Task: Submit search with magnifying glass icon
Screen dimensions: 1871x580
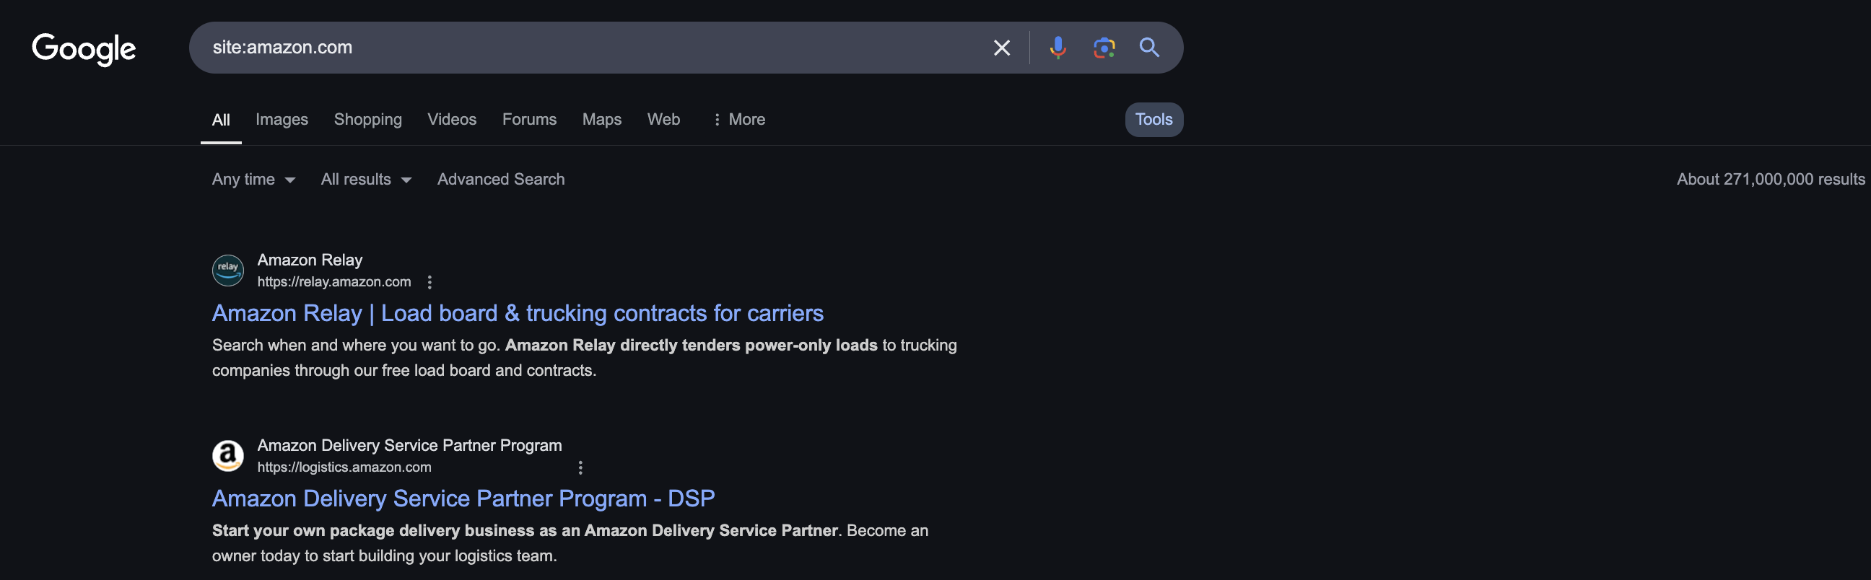Action: [1149, 48]
